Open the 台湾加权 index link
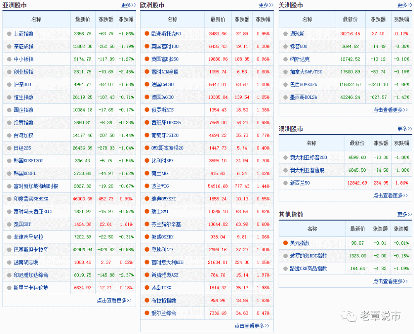 click(x=24, y=135)
